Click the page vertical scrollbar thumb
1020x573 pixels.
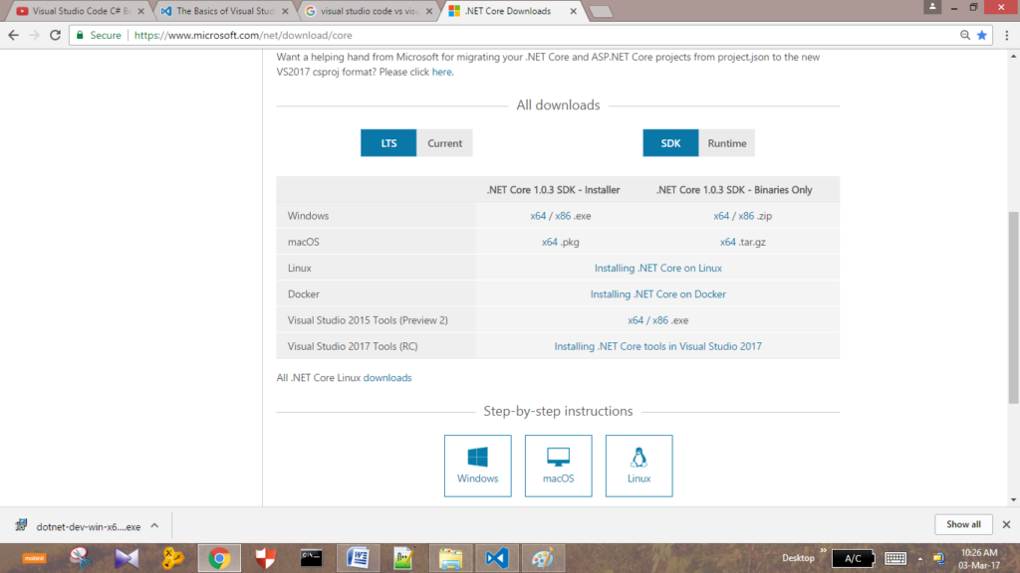pos(1013,307)
